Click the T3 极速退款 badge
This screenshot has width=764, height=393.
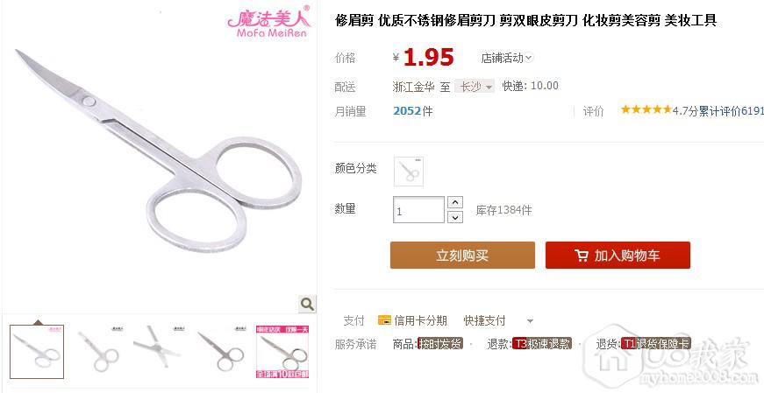click(x=542, y=343)
